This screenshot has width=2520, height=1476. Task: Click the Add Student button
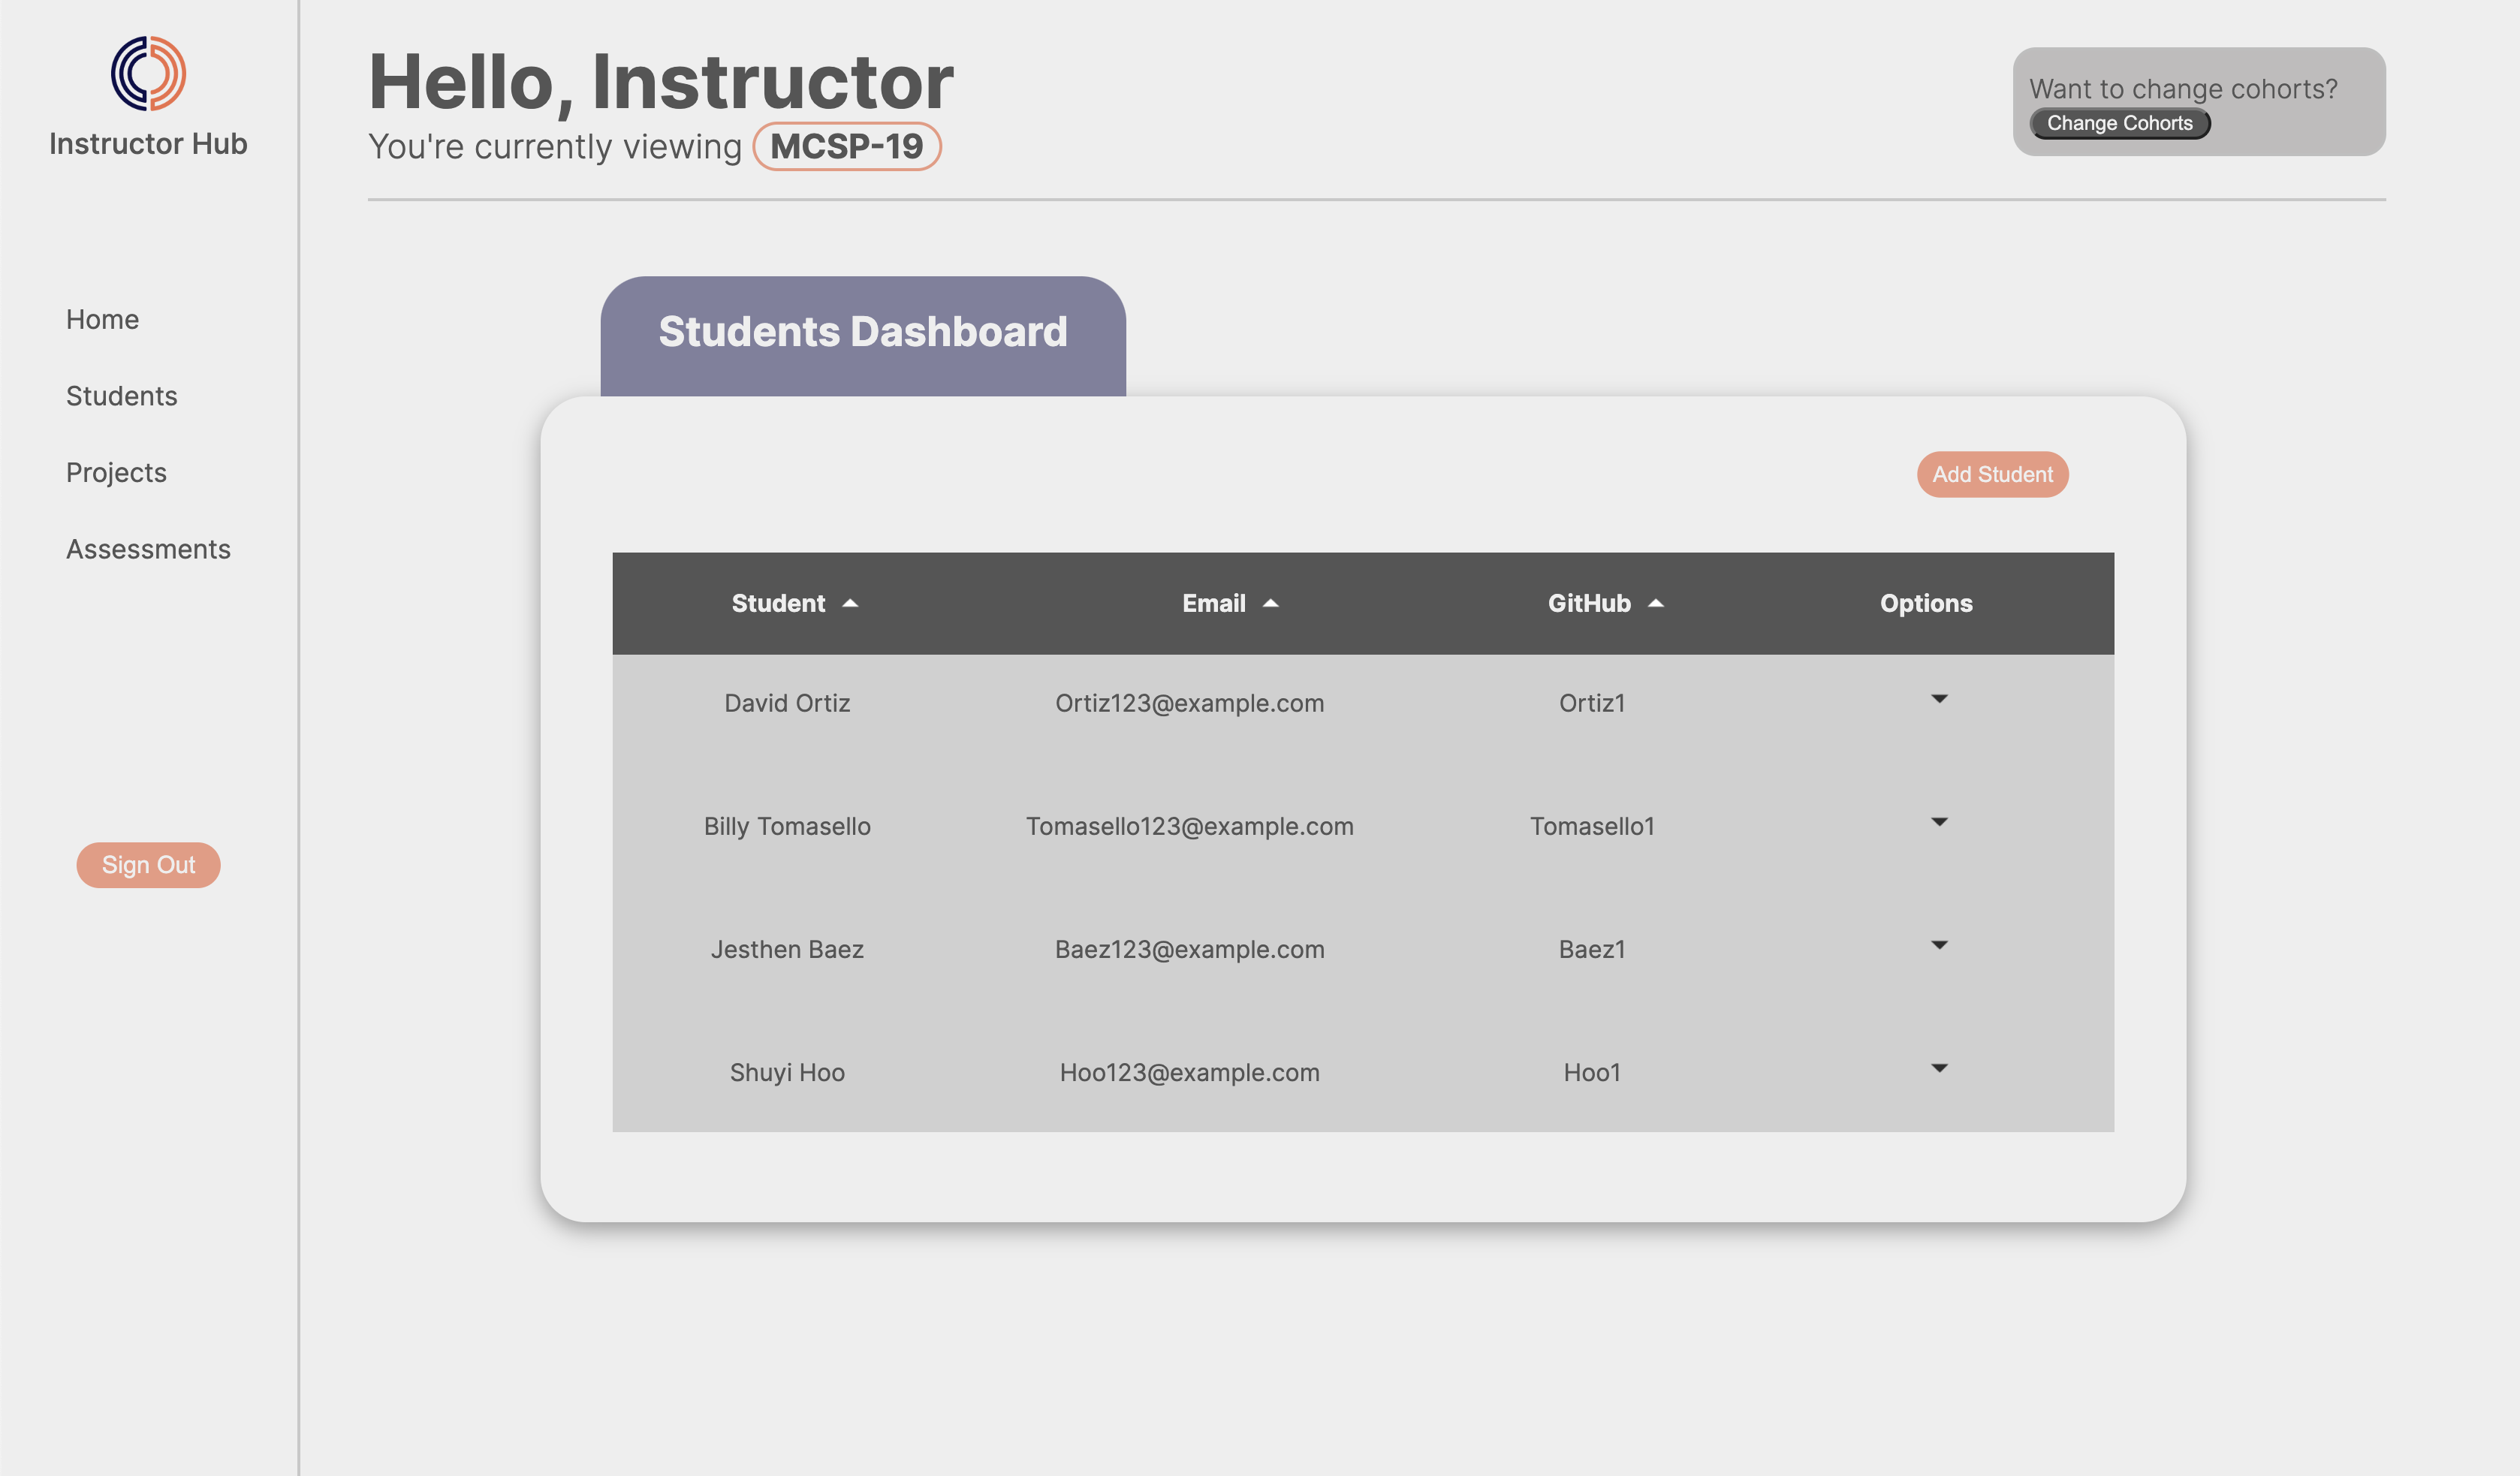pyautogui.click(x=1992, y=474)
